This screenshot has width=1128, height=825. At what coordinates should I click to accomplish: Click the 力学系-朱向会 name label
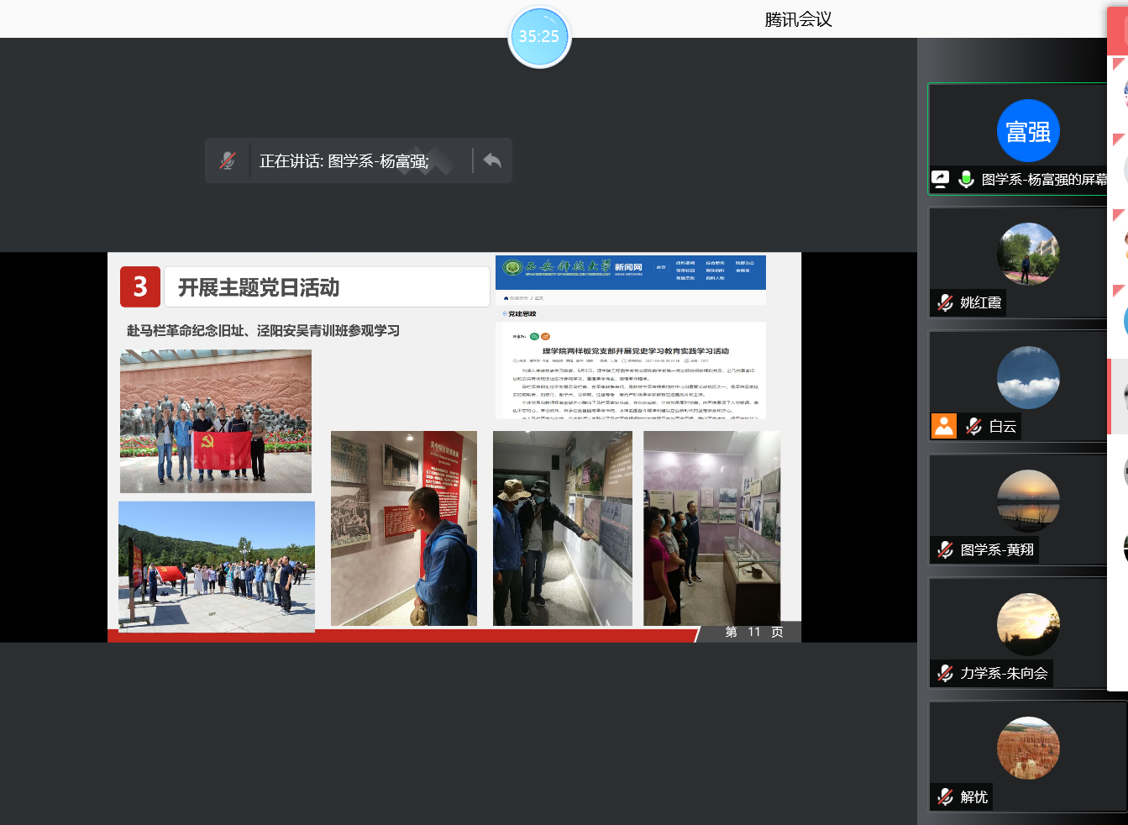[1004, 673]
